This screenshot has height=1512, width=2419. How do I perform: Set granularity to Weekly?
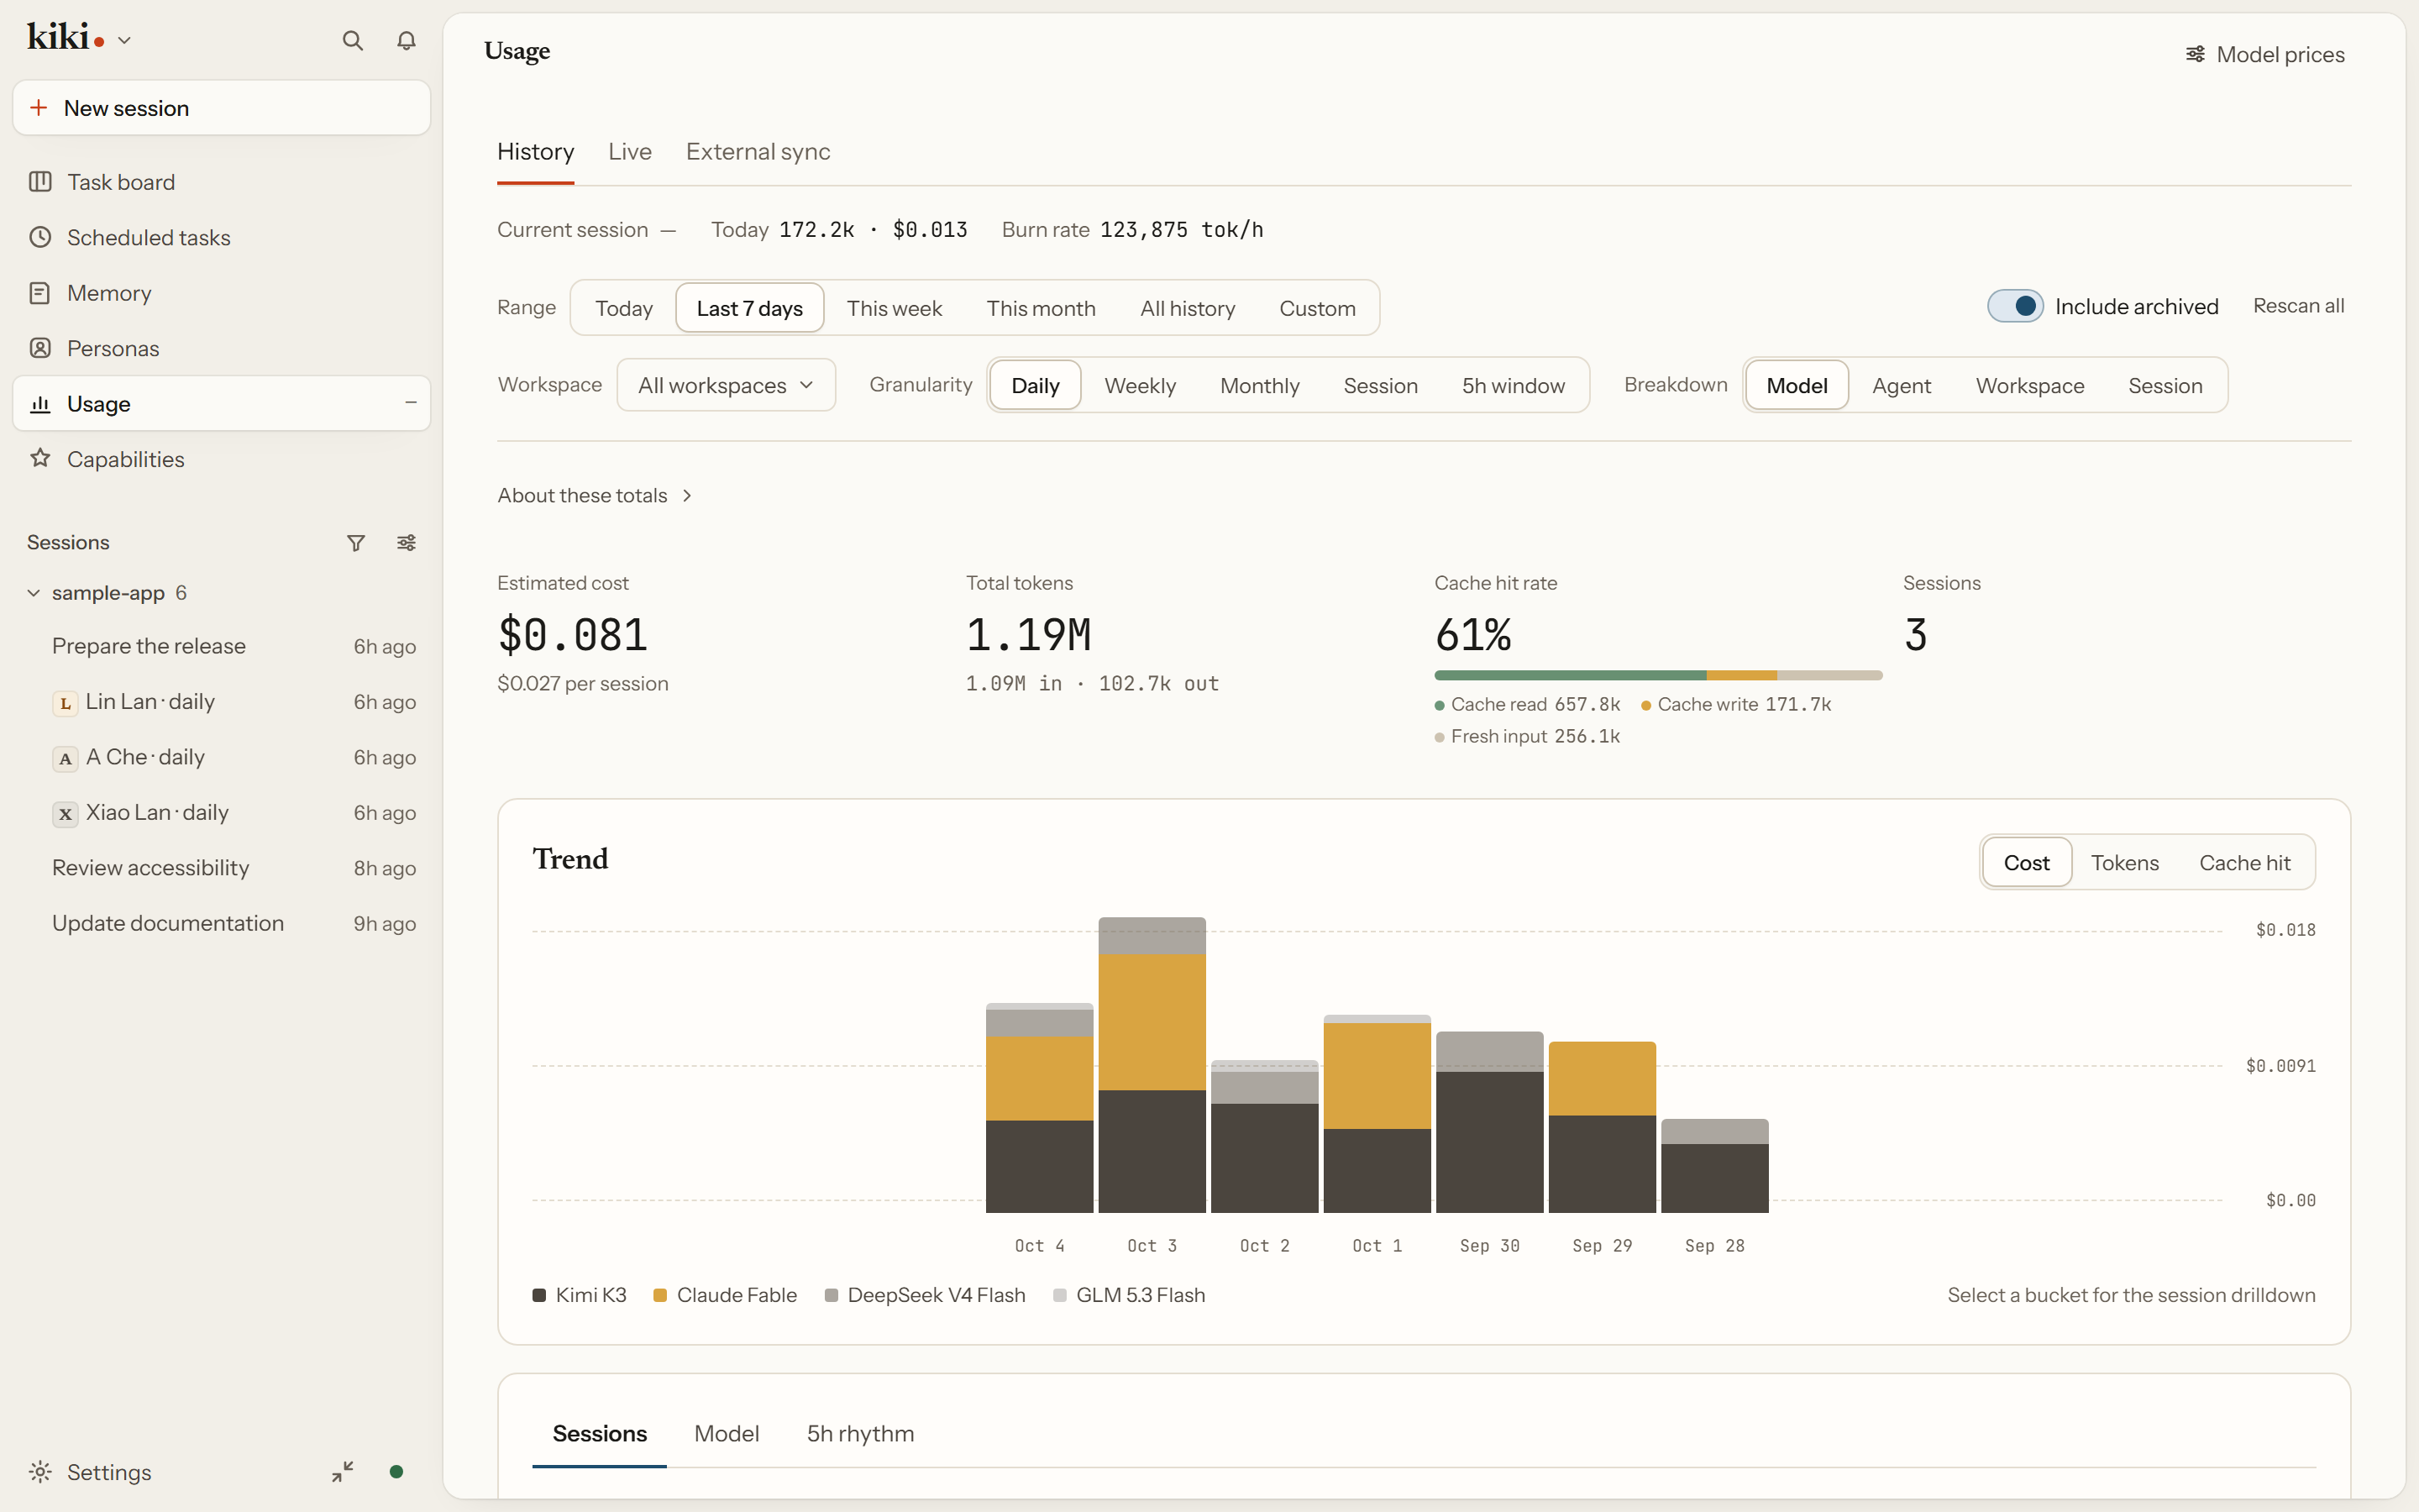click(1140, 385)
